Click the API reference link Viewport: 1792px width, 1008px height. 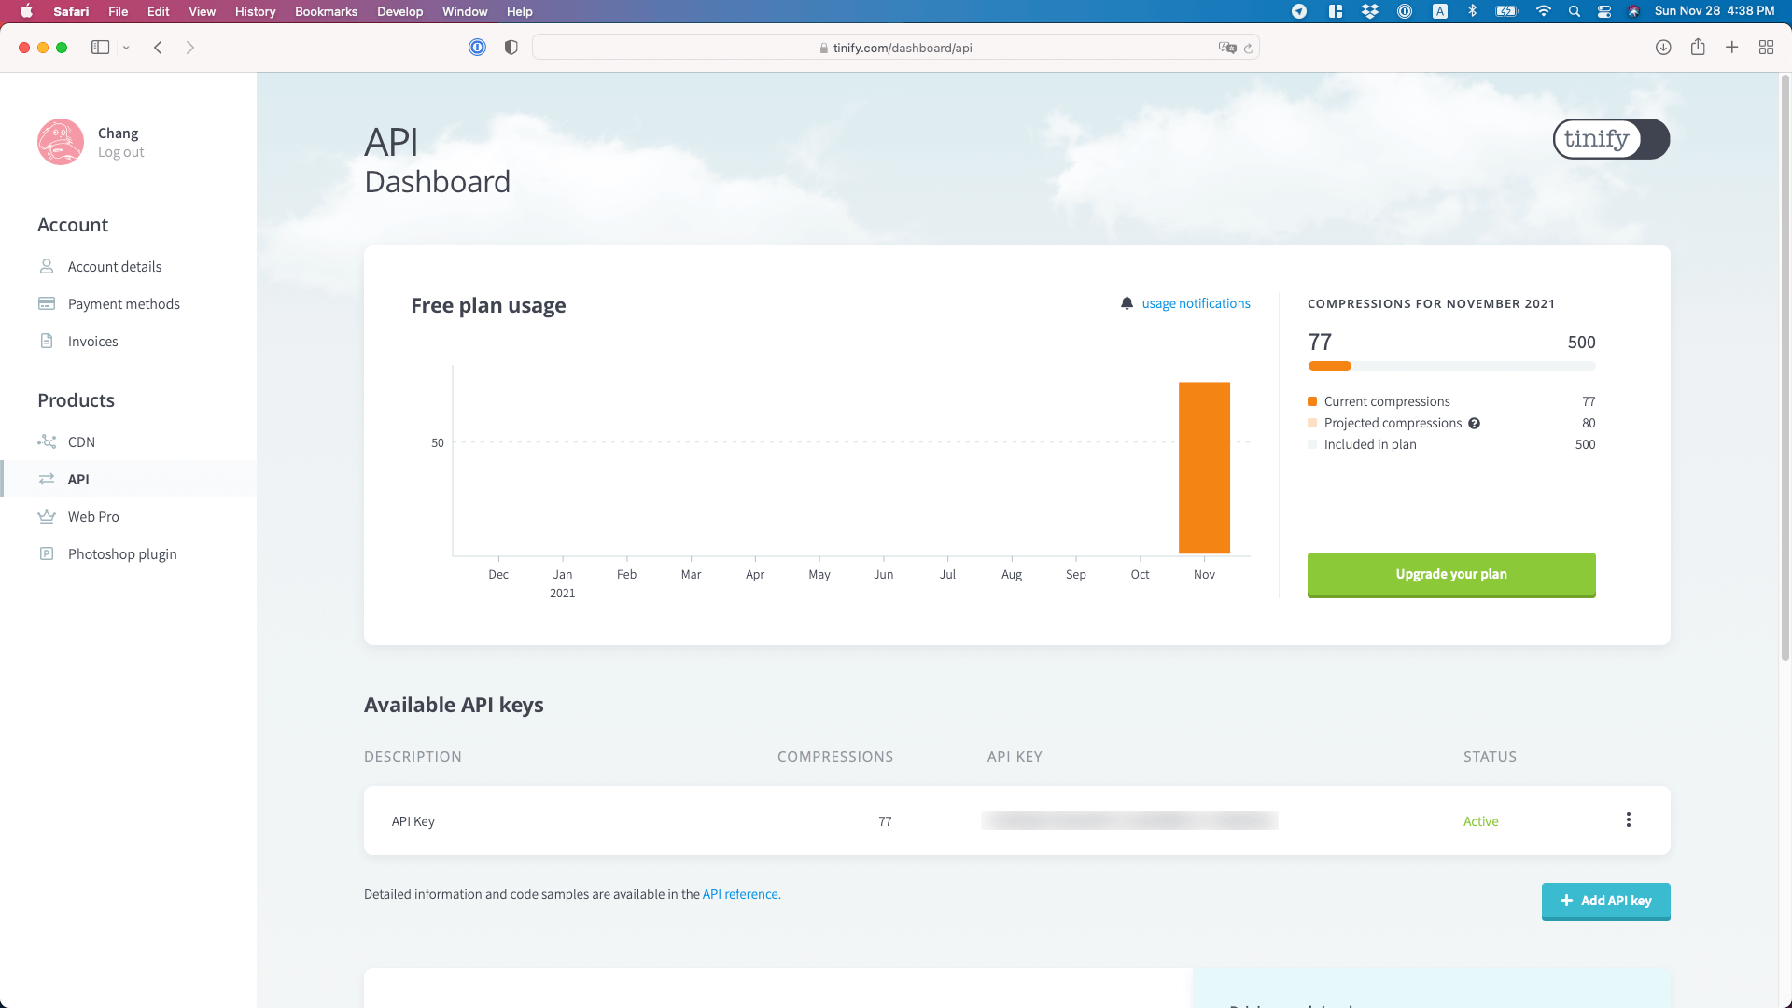(740, 893)
